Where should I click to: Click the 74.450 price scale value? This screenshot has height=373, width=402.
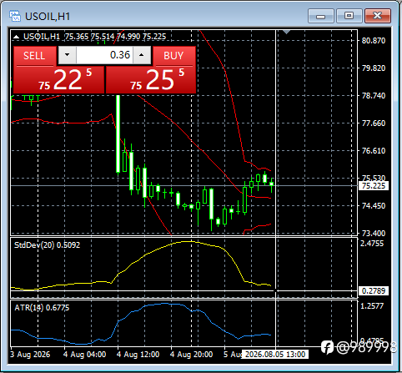coord(374,206)
